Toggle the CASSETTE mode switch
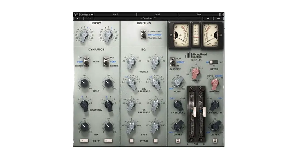Image resolution: width=297 pixels, height=160 pixels. (x=172, y=62)
